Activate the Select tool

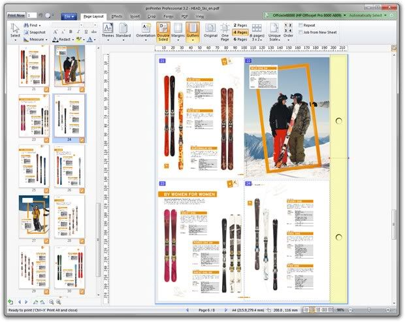[x=15, y=31]
